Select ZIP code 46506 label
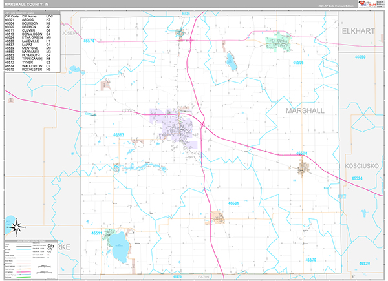Screen dimensions: 388x281 tap(298, 63)
